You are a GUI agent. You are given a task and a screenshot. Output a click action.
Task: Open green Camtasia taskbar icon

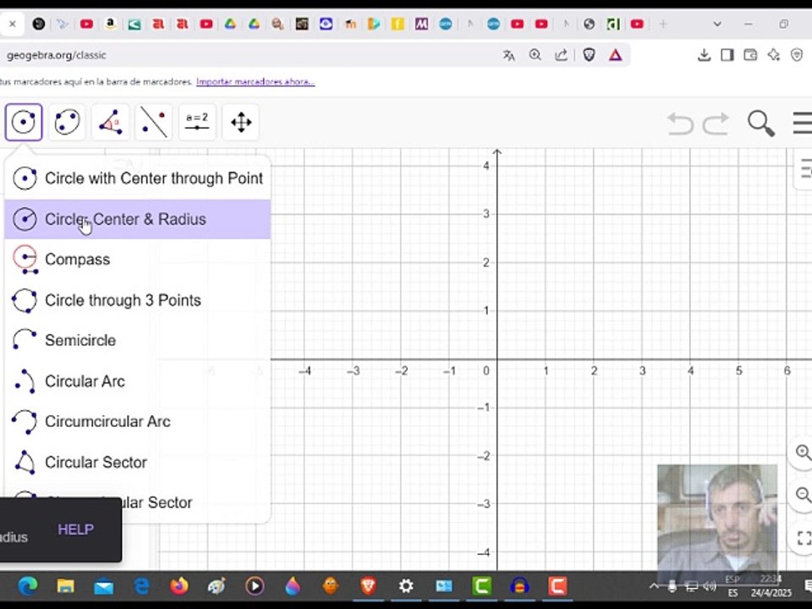coord(481,586)
